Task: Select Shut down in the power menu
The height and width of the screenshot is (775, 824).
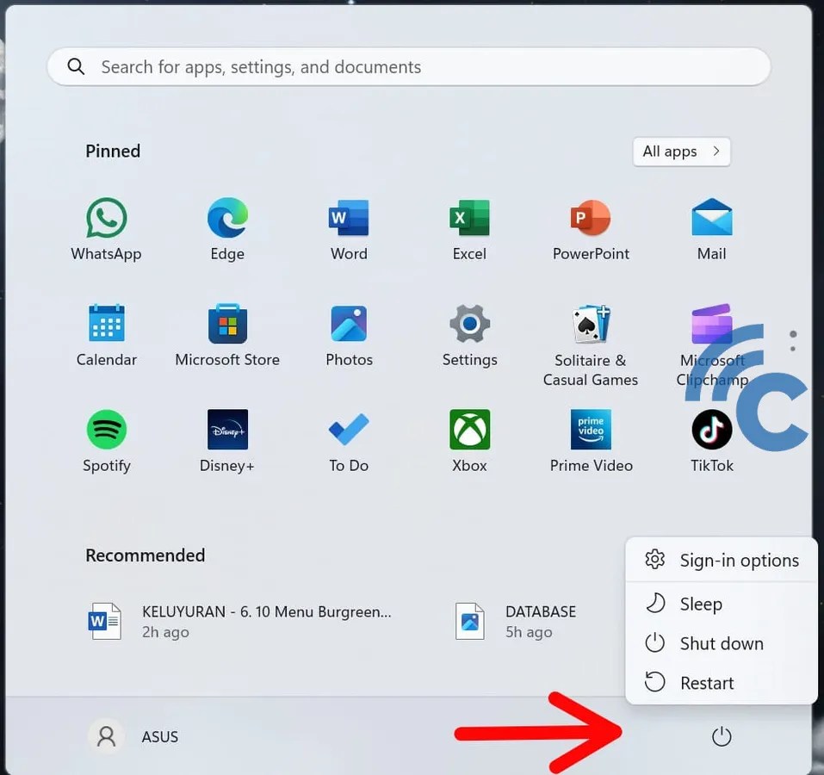Action: [721, 643]
